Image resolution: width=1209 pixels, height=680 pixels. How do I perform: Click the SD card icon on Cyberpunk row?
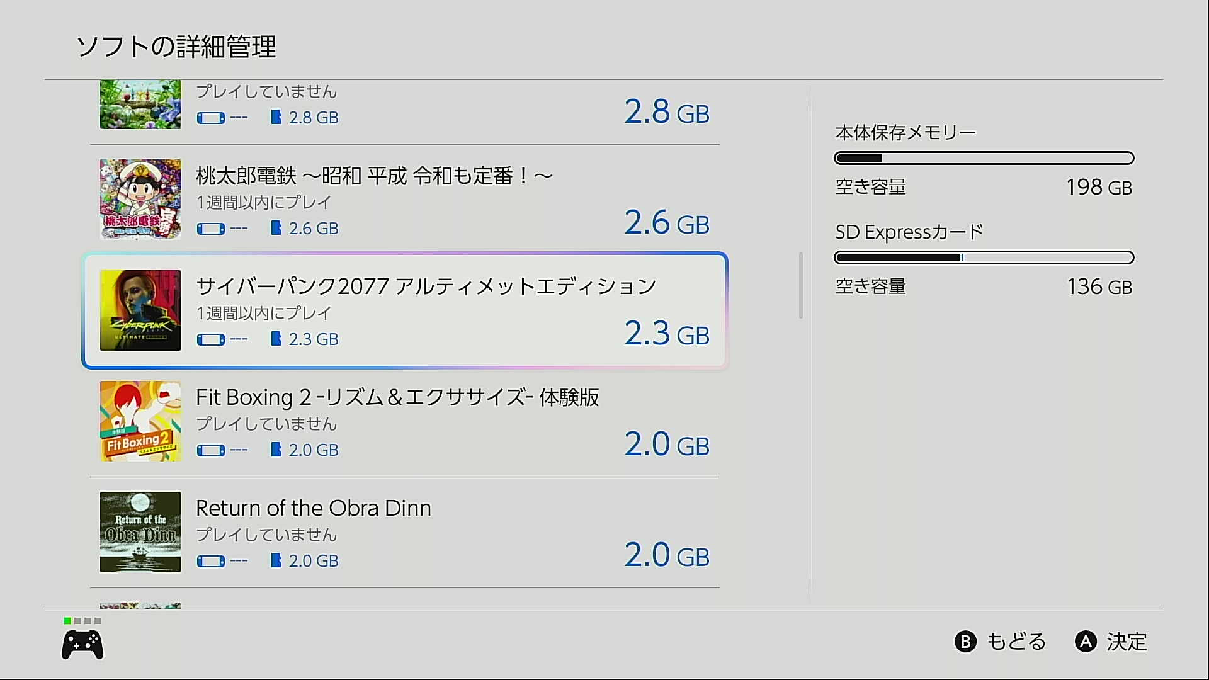(276, 339)
